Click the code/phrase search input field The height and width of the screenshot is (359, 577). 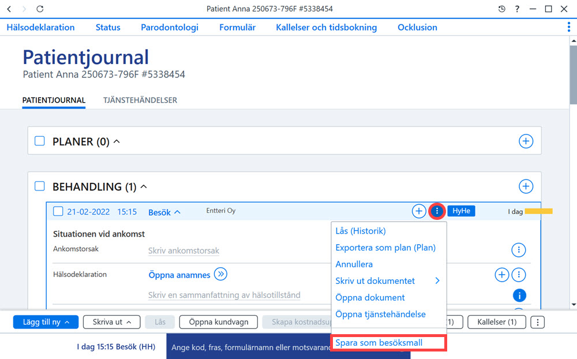pyautogui.click(x=249, y=347)
